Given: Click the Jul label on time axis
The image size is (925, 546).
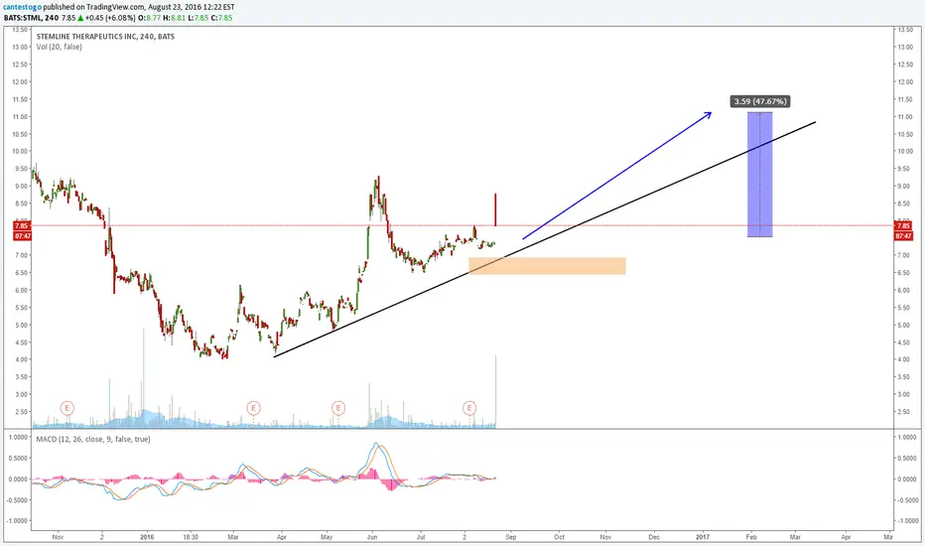Looking at the screenshot, I should [x=421, y=537].
